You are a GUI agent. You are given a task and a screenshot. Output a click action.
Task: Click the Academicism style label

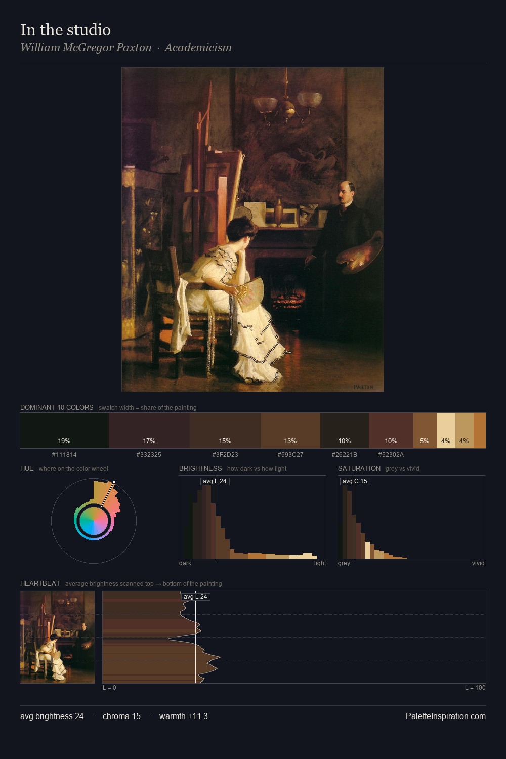click(x=198, y=48)
